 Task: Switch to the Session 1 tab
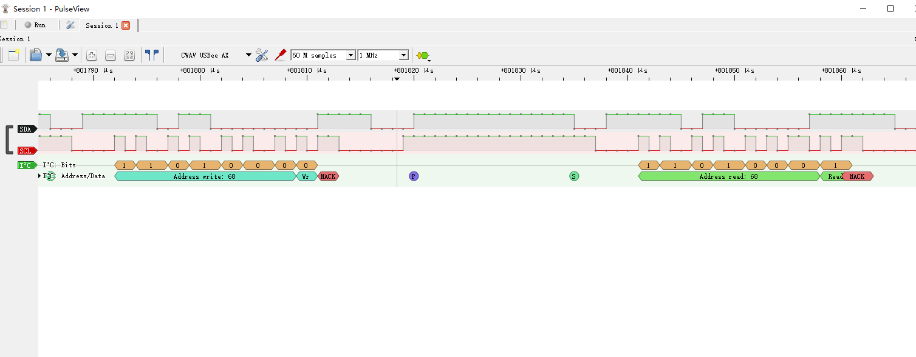[x=102, y=25]
